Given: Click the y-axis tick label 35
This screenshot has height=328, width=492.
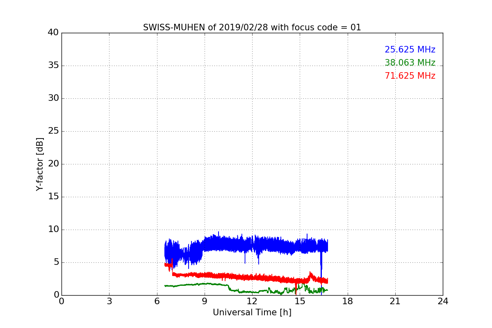Looking at the screenshot, I should 53,66.
